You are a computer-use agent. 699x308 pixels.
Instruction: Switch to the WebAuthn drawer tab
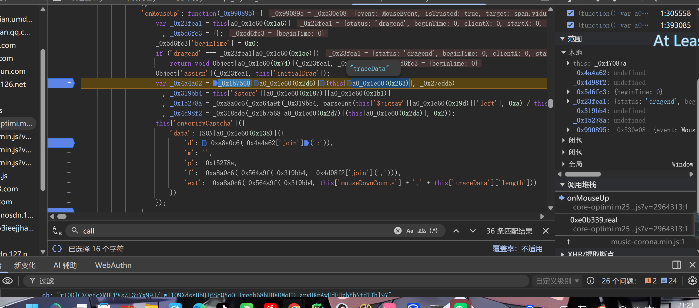[x=113, y=265]
